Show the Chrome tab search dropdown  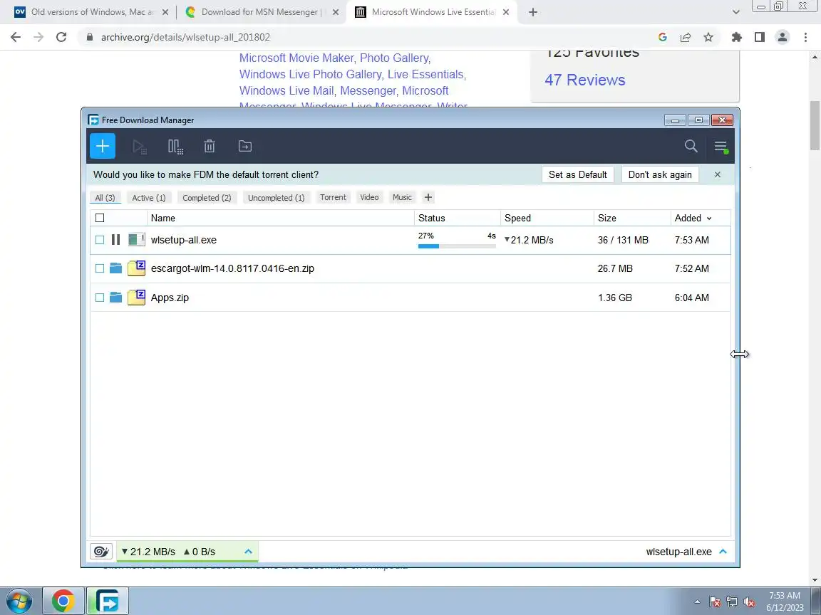pyautogui.click(x=735, y=12)
